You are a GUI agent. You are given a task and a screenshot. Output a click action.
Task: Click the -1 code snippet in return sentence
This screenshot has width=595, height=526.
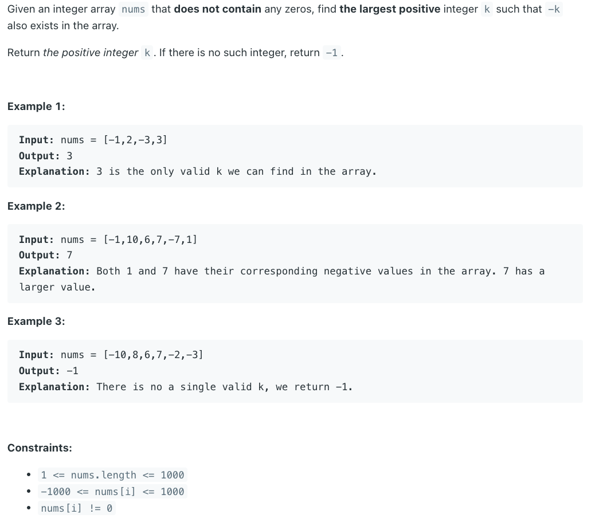pos(332,53)
